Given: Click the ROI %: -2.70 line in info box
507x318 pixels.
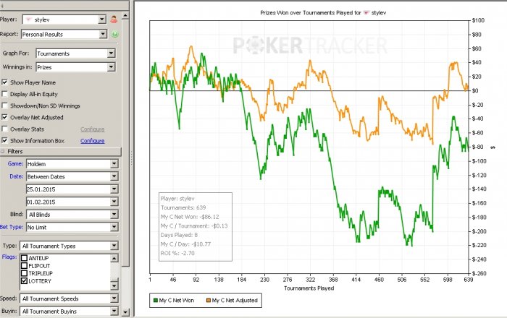Looking at the screenshot, I should click(177, 253).
